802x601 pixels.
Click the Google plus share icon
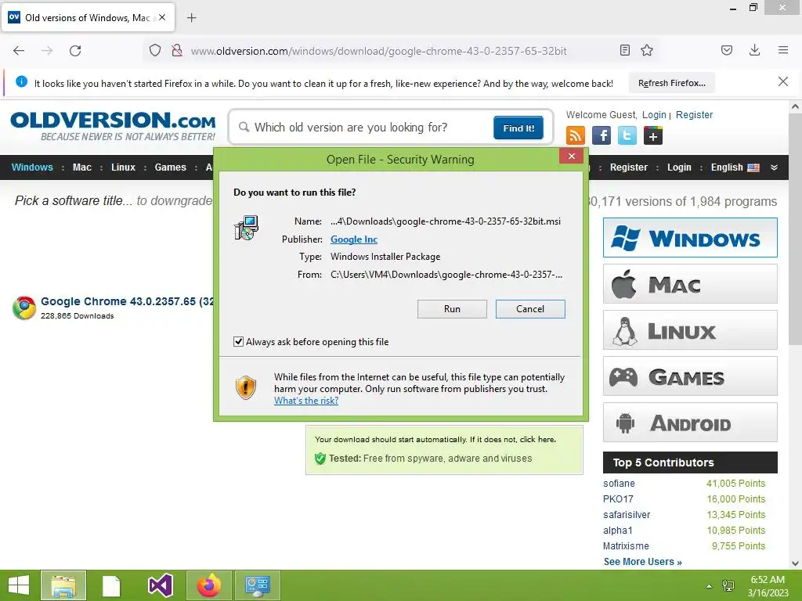653,136
